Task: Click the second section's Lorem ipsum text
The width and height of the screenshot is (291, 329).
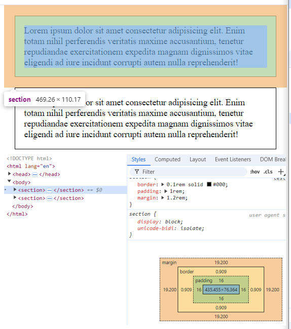Action: pyautogui.click(x=138, y=118)
